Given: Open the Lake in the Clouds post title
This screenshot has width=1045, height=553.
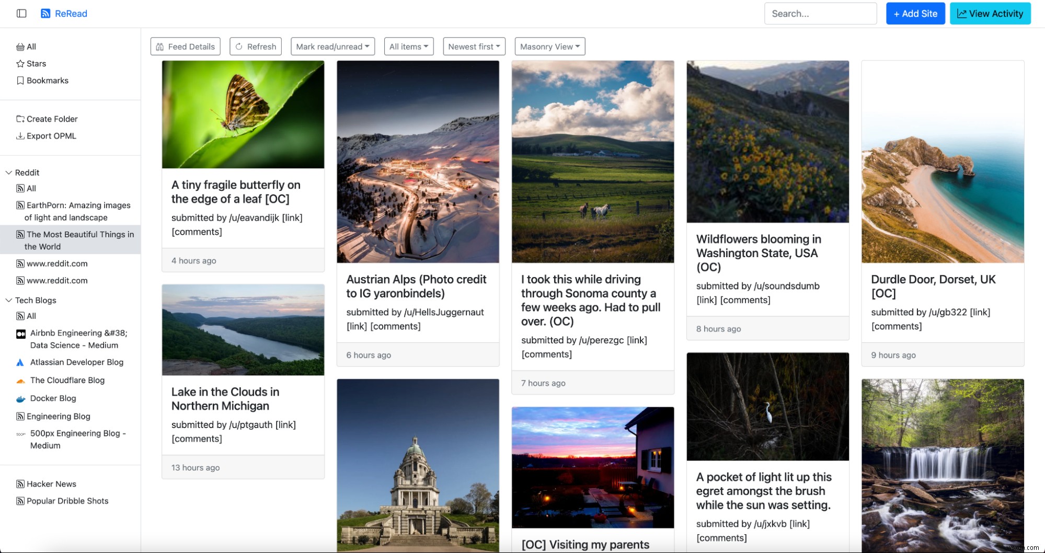Looking at the screenshot, I should click(225, 399).
